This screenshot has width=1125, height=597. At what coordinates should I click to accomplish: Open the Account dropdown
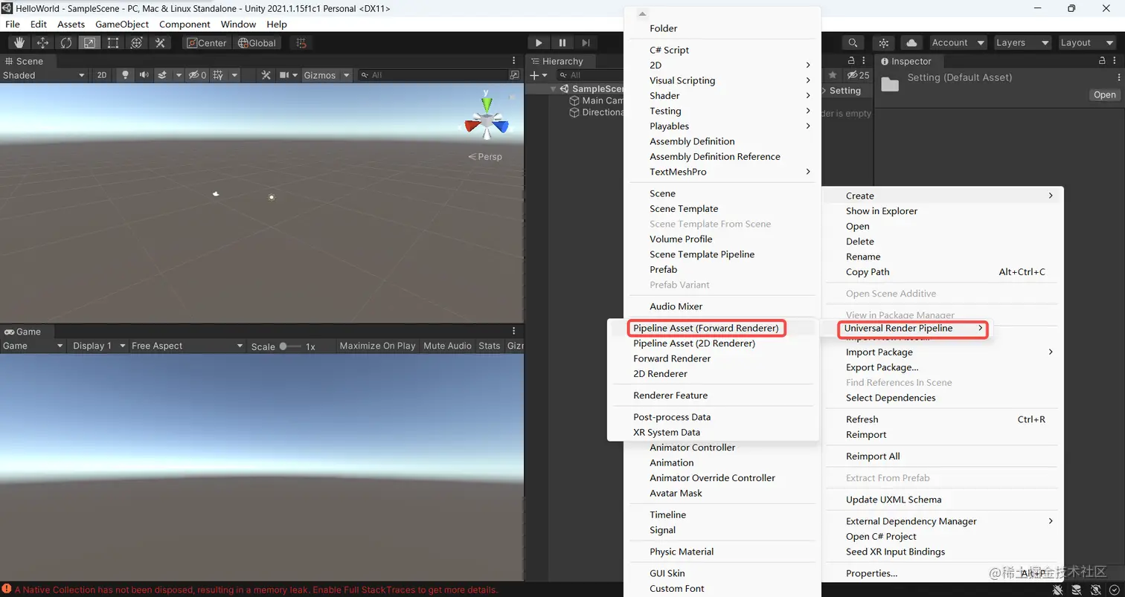(x=958, y=42)
